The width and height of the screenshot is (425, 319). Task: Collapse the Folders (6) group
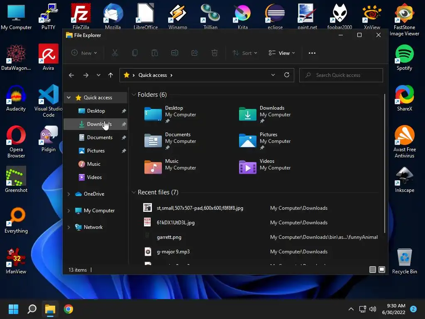[x=133, y=95]
